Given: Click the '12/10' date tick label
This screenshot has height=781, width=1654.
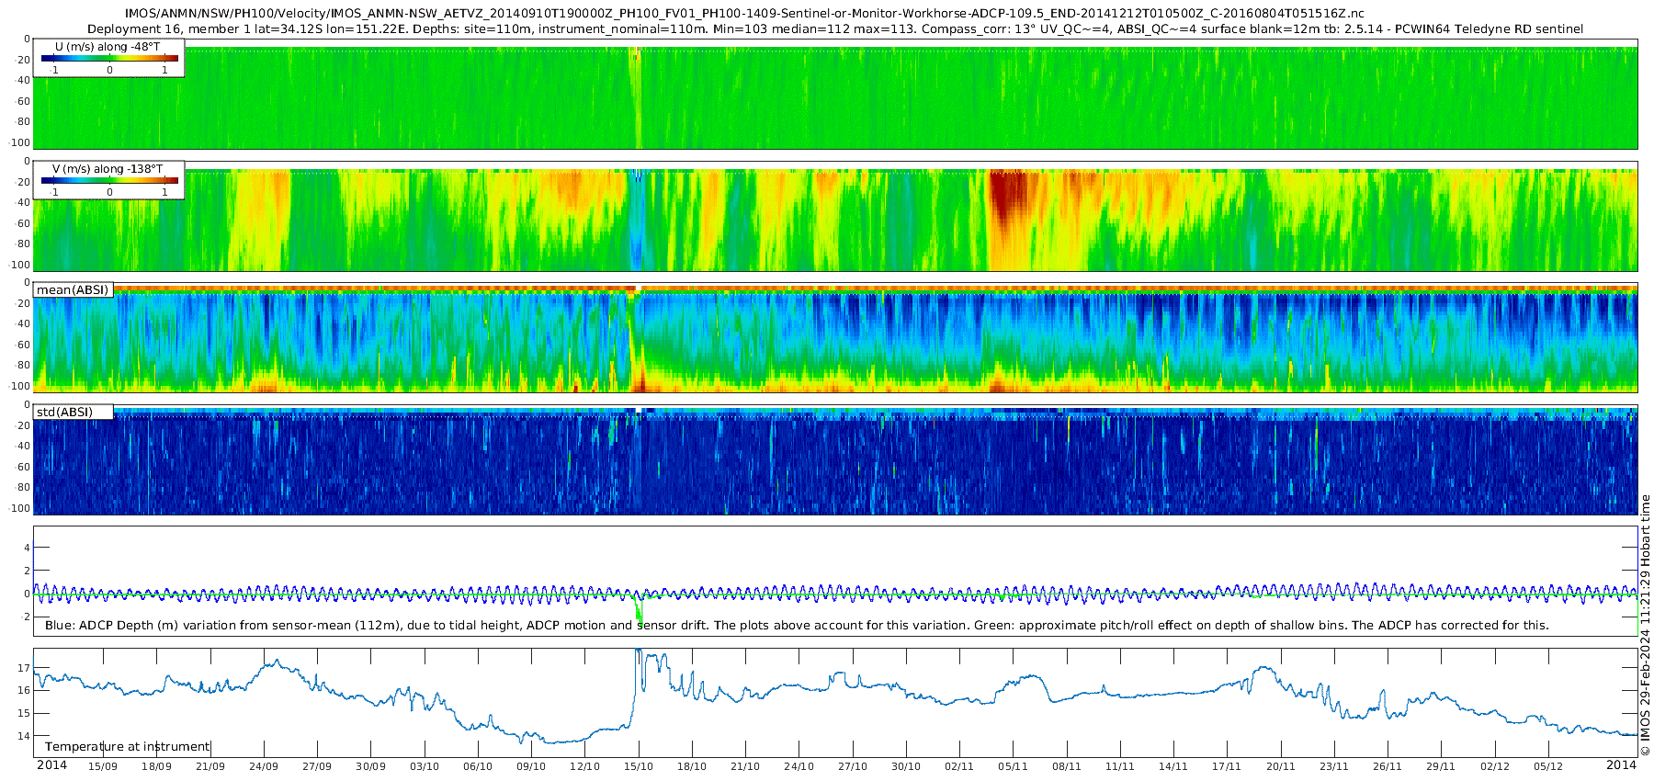Looking at the screenshot, I should coord(584,766).
